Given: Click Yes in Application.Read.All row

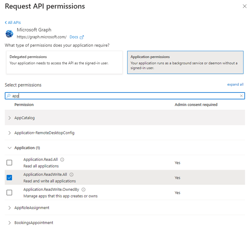Looking at the screenshot, I should tap(178, 163).
